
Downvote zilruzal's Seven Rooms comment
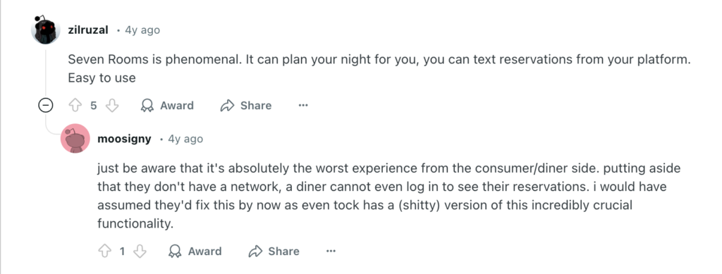pos(112,106)
